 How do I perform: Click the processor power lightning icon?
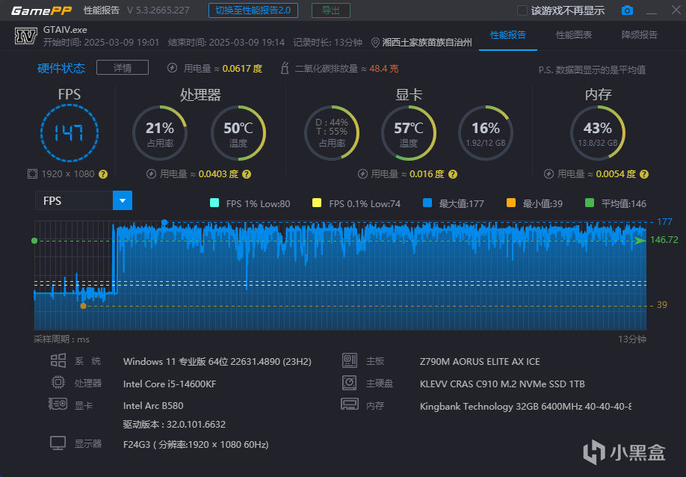tap(152, 174)
